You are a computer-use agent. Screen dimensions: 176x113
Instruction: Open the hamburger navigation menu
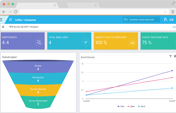(11, 19)
